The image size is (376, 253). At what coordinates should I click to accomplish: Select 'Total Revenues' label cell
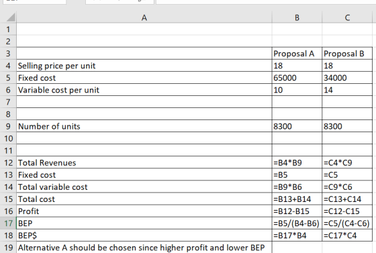point(144,162)
